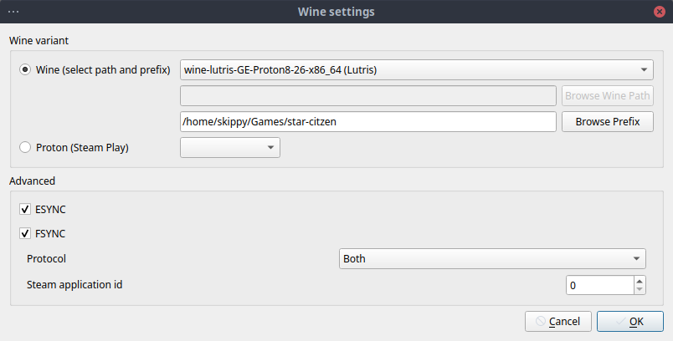Click the greyed Browse Wine Path button
The image size is (673, 341).
[x=608, y=95]
